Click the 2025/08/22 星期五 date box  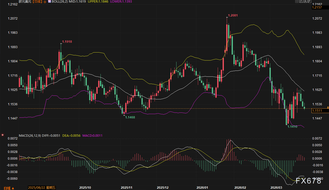point(41,187)
